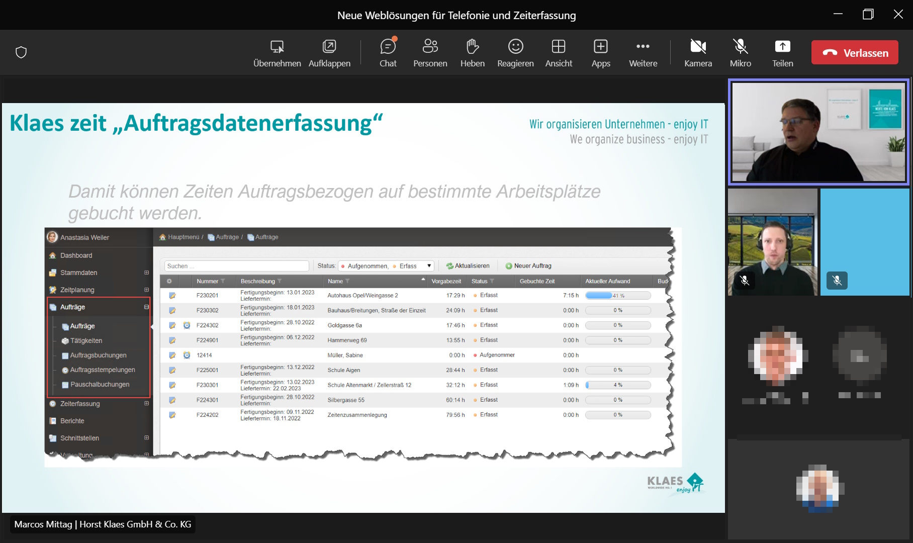Open the Apps button
Screen dimensions: 913x543
[x=601, y=53]
